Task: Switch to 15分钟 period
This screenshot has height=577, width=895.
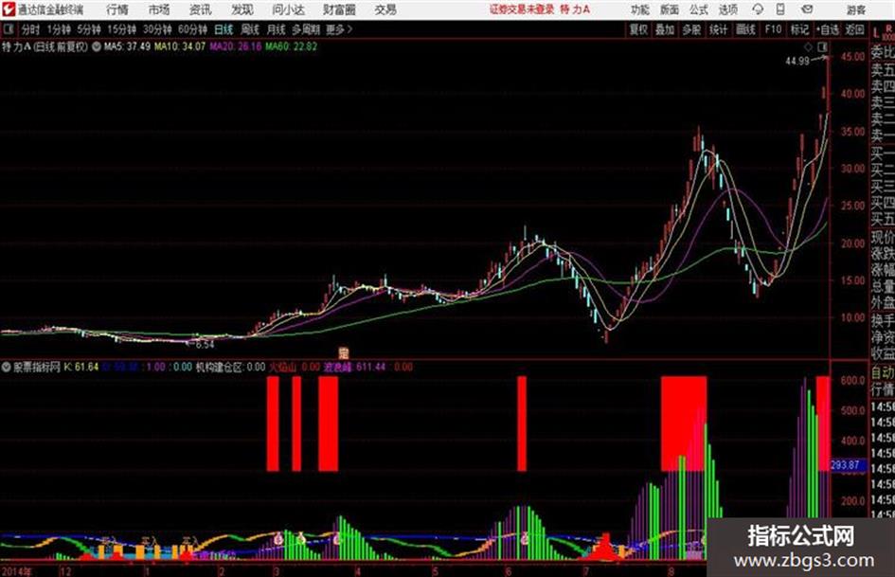Action: tap(121, 29)
